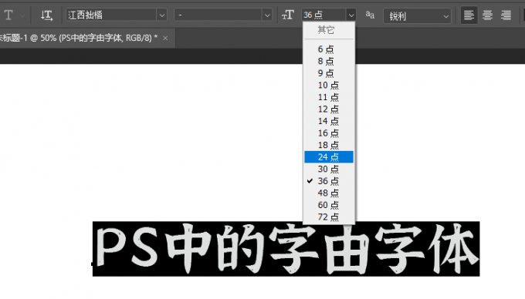Collapse the font size dropdown arrow
Screen dimensions: 525x299
(x=351, y=15)
